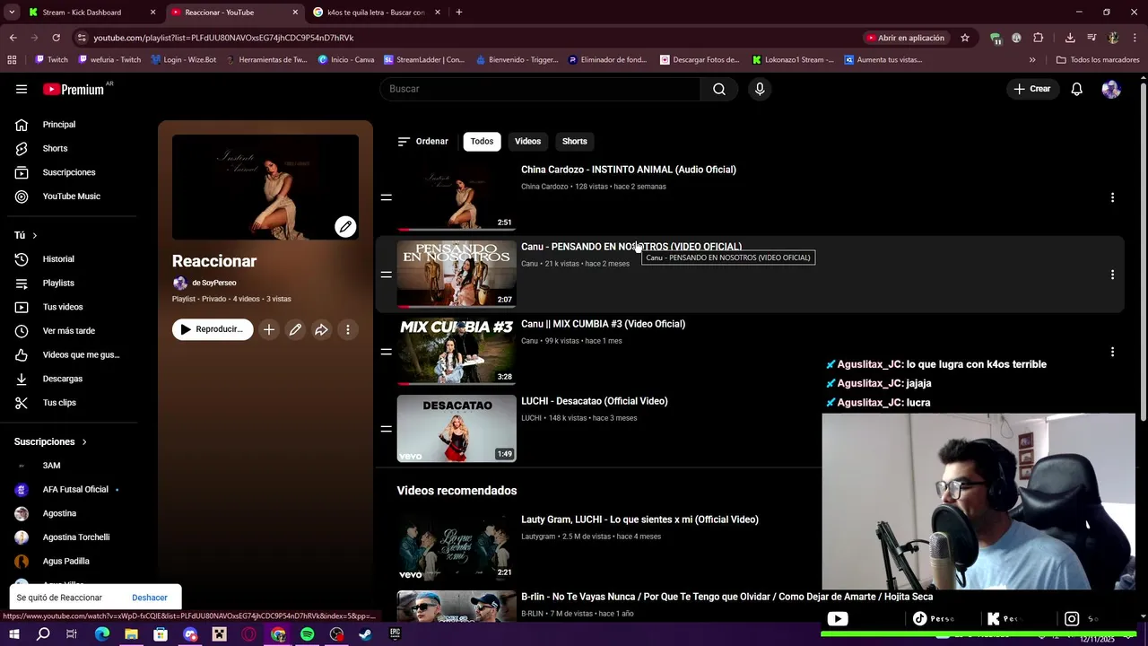Viewport: 1148px width, 646px height.
Task: Open the YouTube hamburger guide menu
Action: tap(22, 89)
